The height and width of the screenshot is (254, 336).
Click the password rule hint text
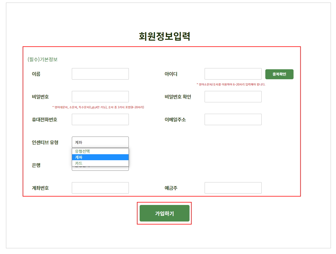click(x=98, y=107)
